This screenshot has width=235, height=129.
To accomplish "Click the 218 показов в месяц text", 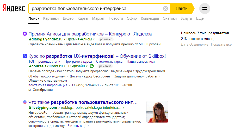I will pyautogui.click(x=197, y=39).
